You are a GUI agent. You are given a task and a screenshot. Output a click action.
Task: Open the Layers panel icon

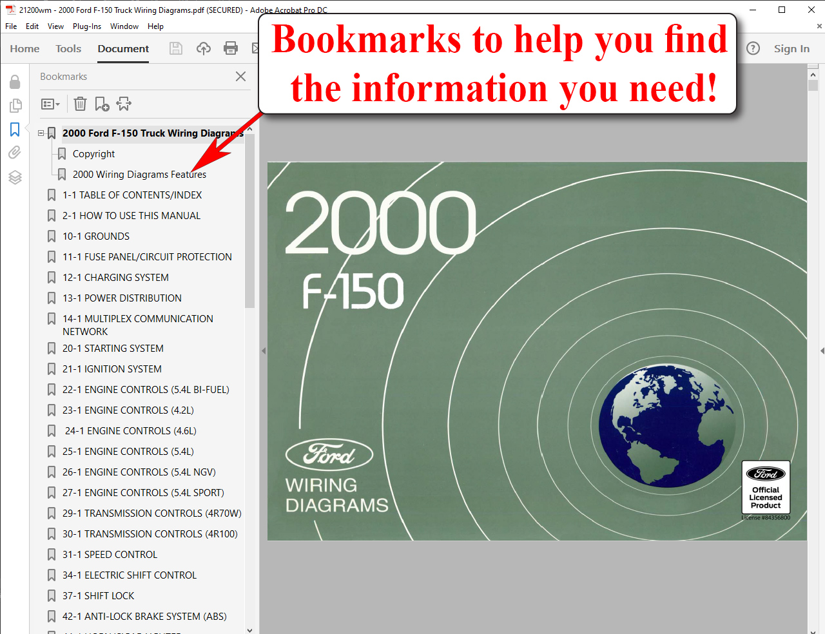[15, 177]
